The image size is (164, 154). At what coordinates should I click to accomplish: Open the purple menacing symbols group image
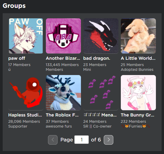(101, 93)
